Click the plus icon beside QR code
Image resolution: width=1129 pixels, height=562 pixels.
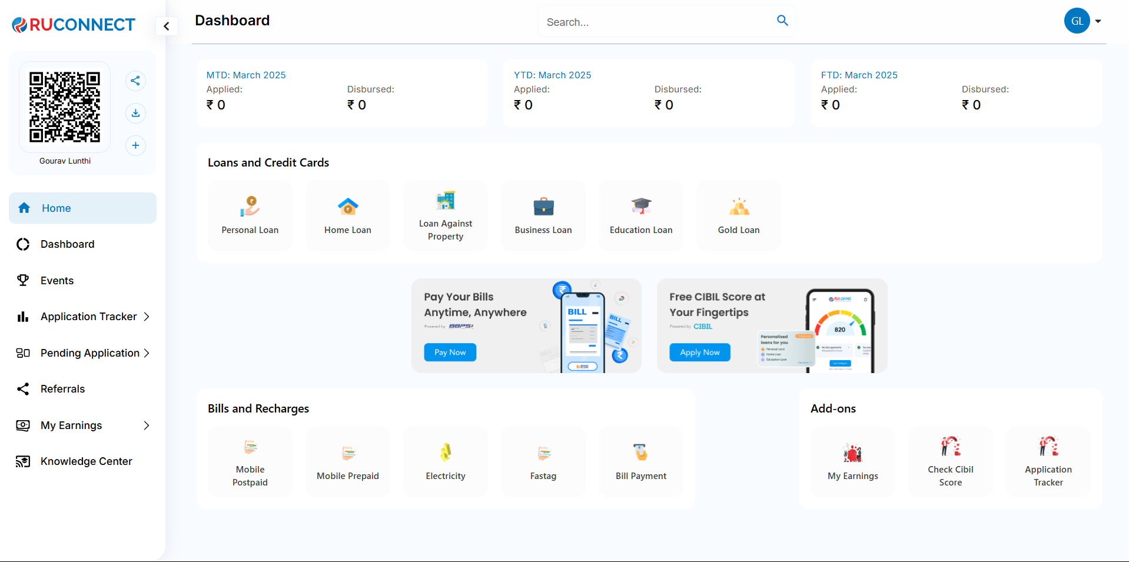(x=135, y=145)
